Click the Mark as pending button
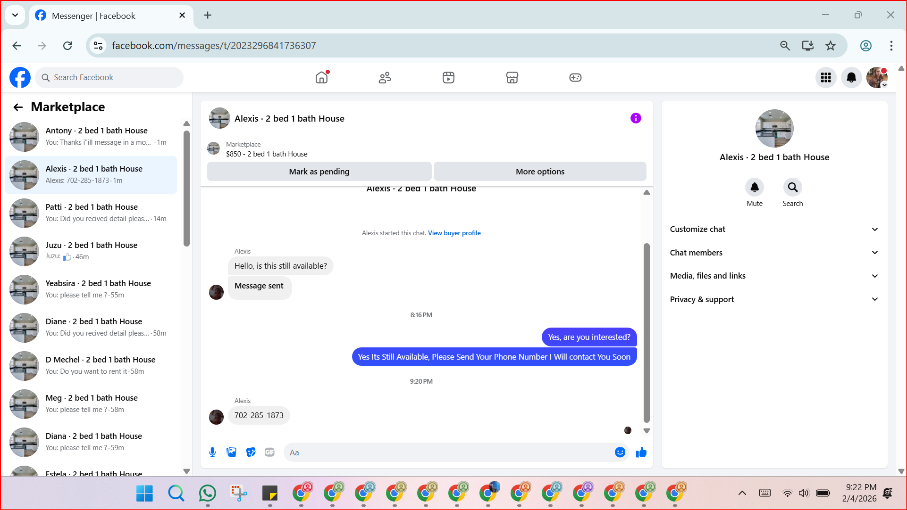The height and width of the screenshot is (510, 907). pyautogui.click(x=319, y=172)
